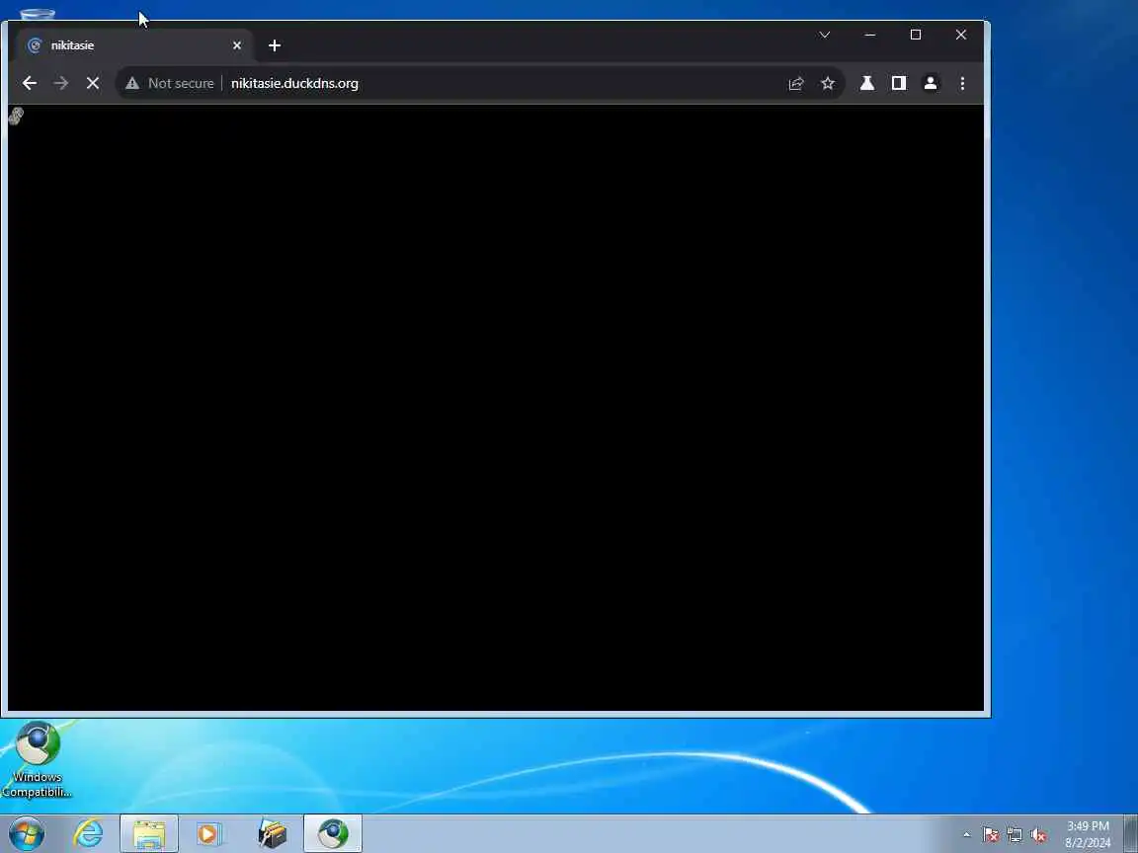This screenshot has width=1138, height=853.
Task: Share this page using the share icon
Action: tap(796, 83)
